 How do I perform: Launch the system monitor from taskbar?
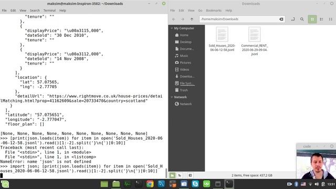click(127, 184)
